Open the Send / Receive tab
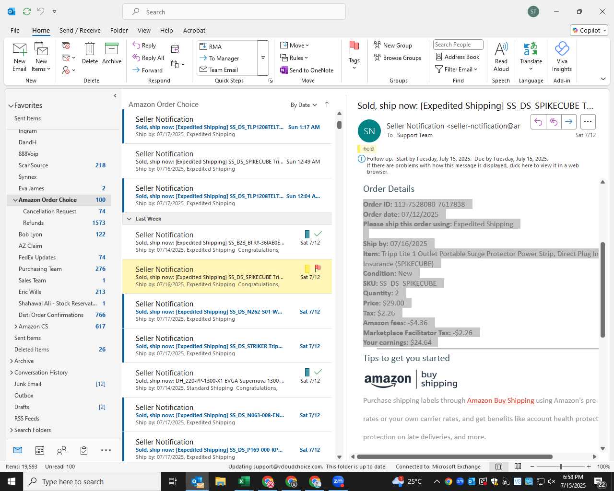The image size is (614, 491). coord(80,30)
